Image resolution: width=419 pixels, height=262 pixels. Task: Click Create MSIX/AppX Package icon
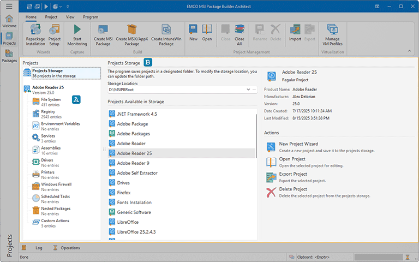(x=131, y=30)
